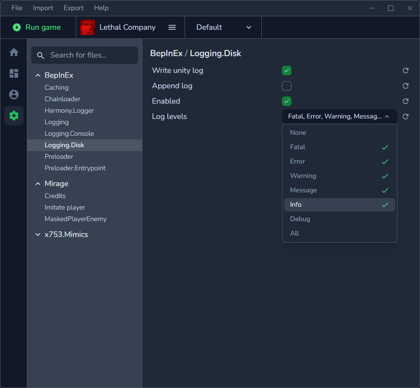Select None in log levels list
This screenshot has height=388, width=420.
(339, 133)
